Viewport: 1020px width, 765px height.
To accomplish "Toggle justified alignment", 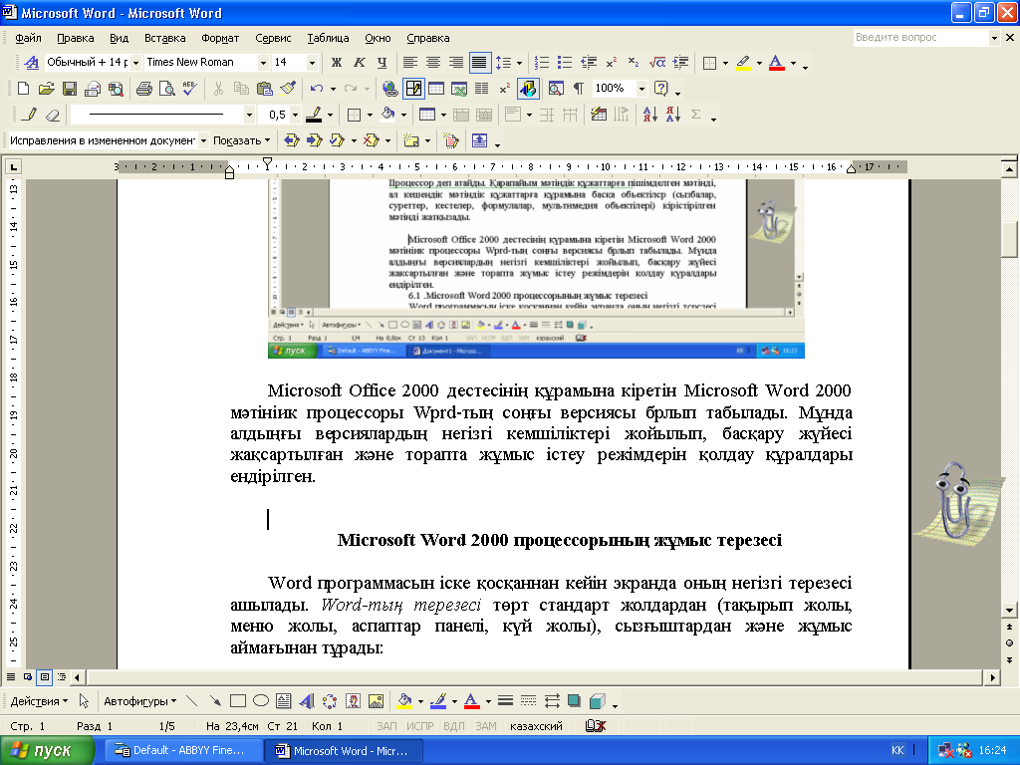I will pyautogui.click(x=479, y=63).
